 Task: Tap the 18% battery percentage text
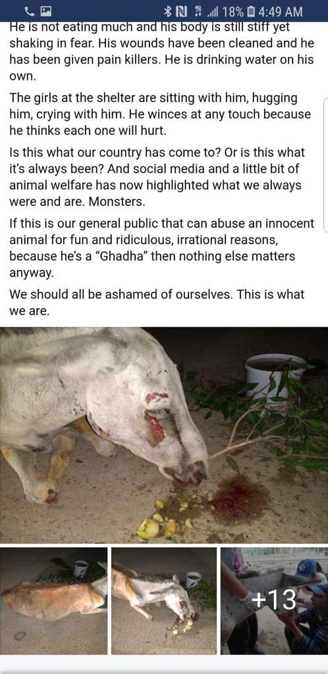(x=233, y=11)
